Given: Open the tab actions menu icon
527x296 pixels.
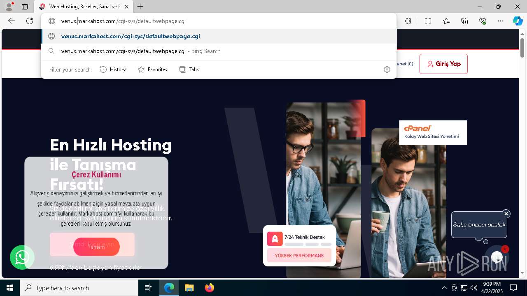Looking at the screenshot, I should [x=25, y=7].
